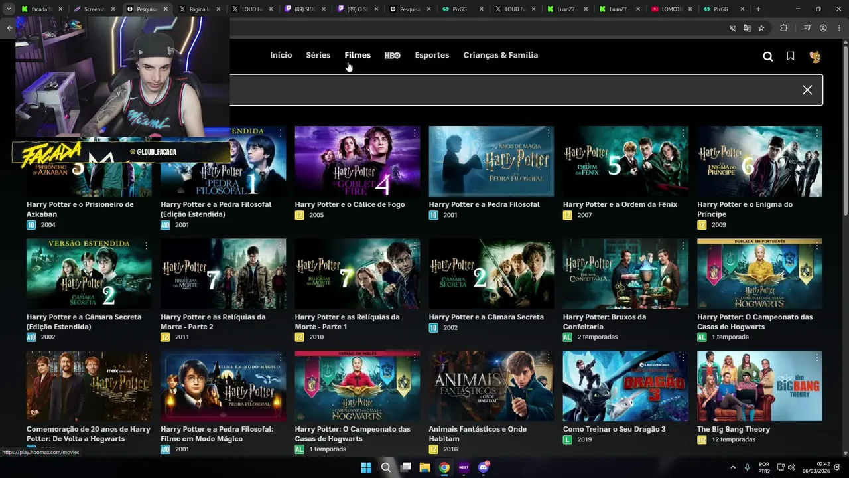Viewport: 849px width, 478px height.
Task: Open three-dot menu on Filme em Modo Mágico card
Action: click(x=281, y=358)
